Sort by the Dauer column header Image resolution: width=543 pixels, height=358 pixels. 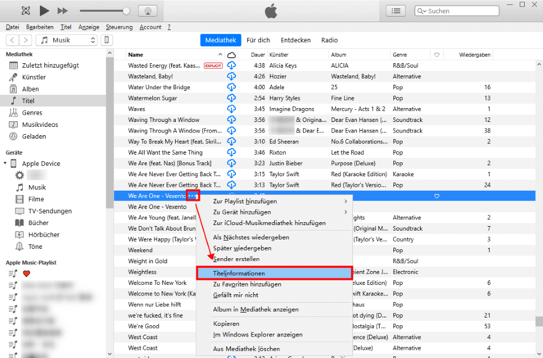258,55
